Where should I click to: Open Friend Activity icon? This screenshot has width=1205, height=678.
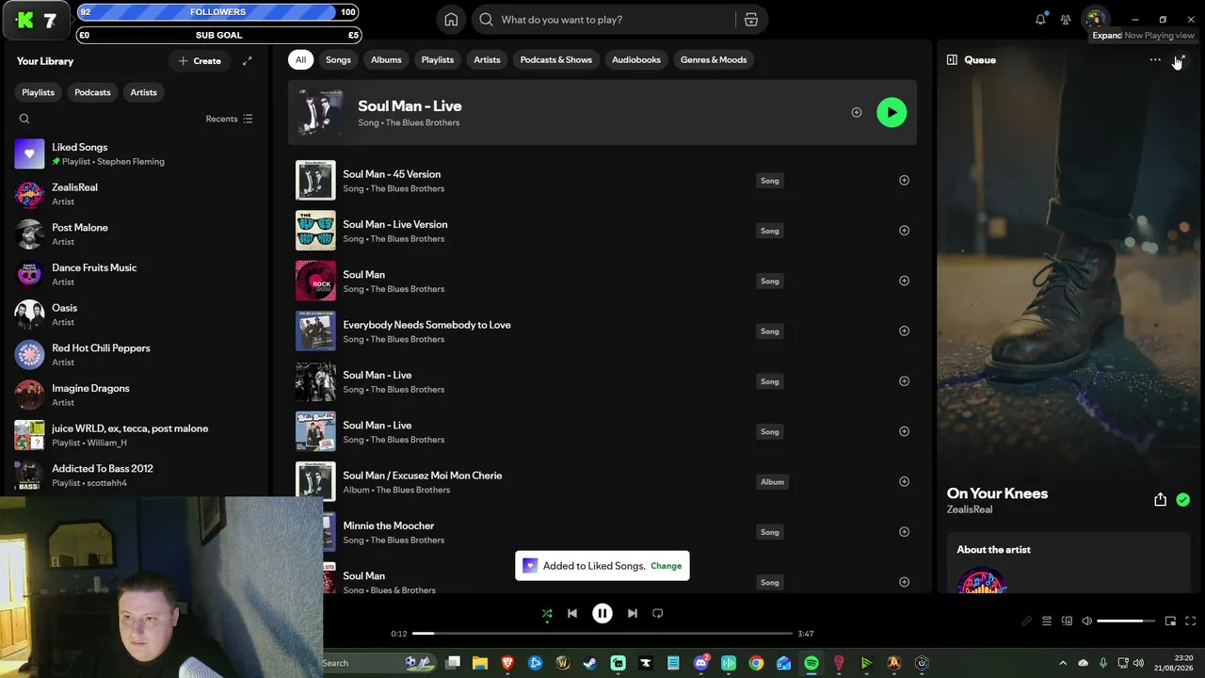1066,19
